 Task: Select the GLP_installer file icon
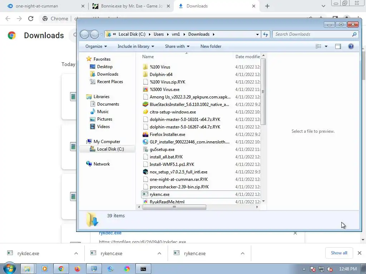(145, 142)
